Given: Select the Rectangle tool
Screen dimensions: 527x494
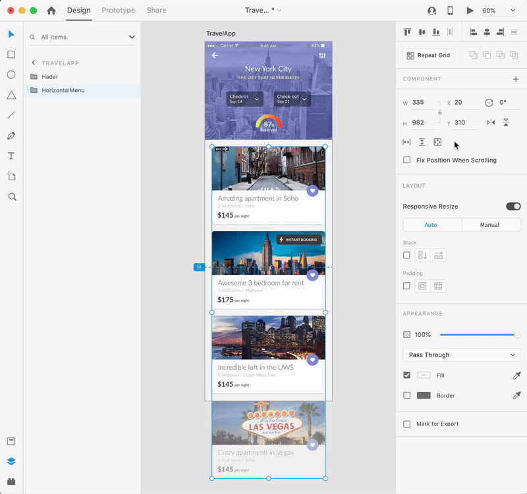Looking at the screenshot, I should click(11, 55).
